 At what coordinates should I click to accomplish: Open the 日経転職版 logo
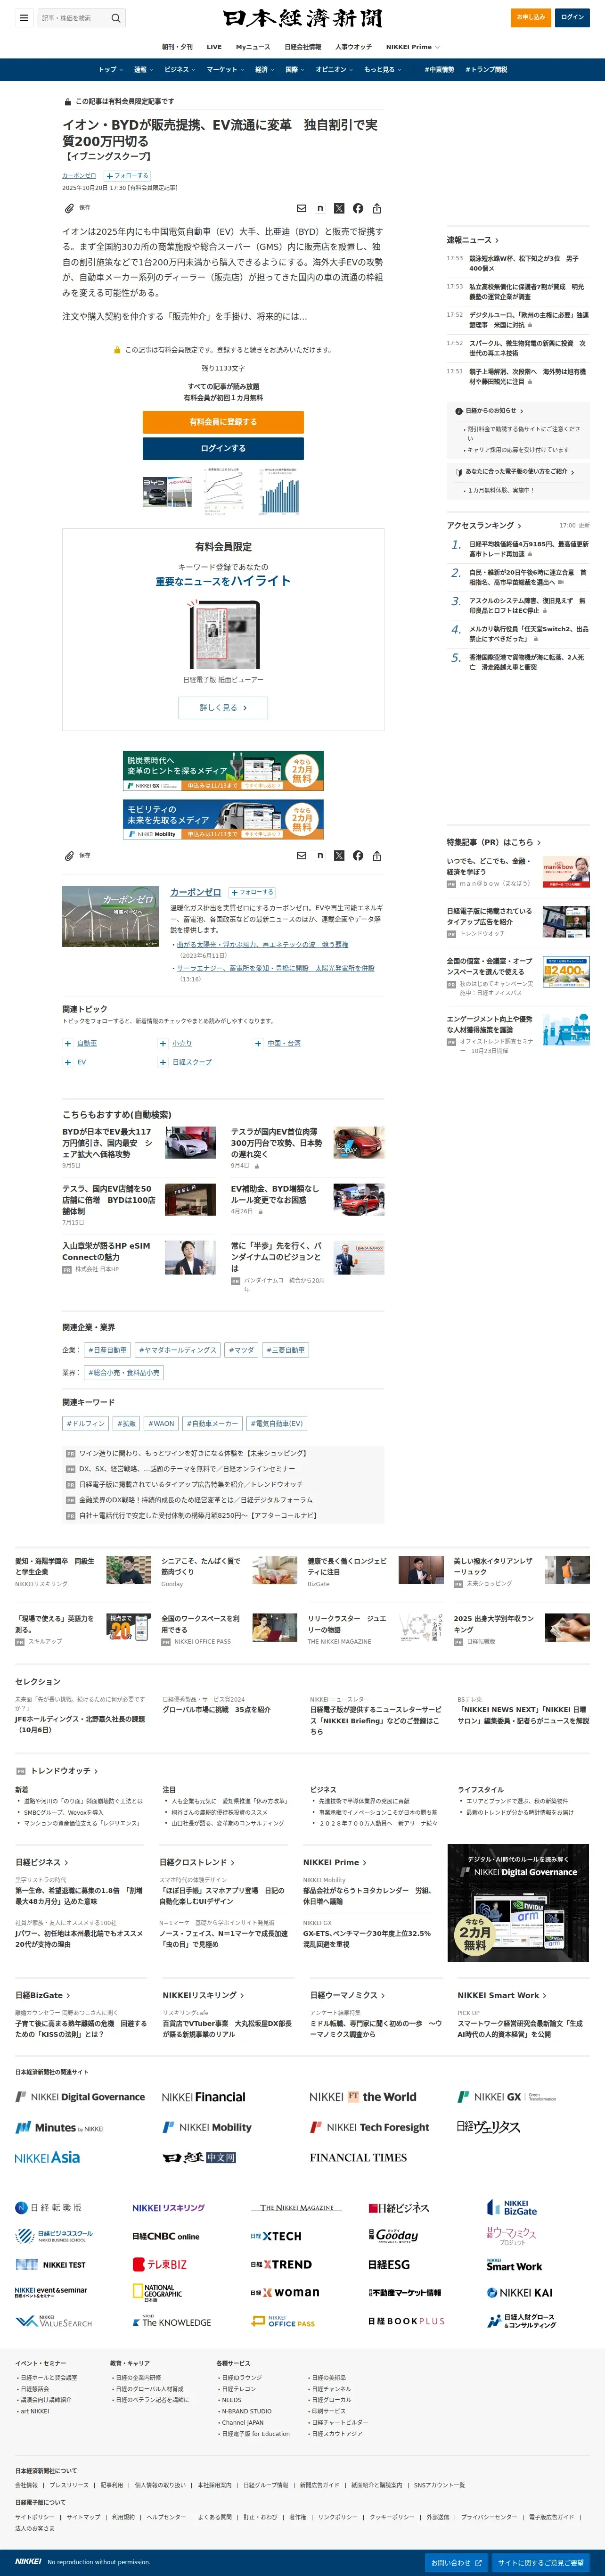[48, 2207]
